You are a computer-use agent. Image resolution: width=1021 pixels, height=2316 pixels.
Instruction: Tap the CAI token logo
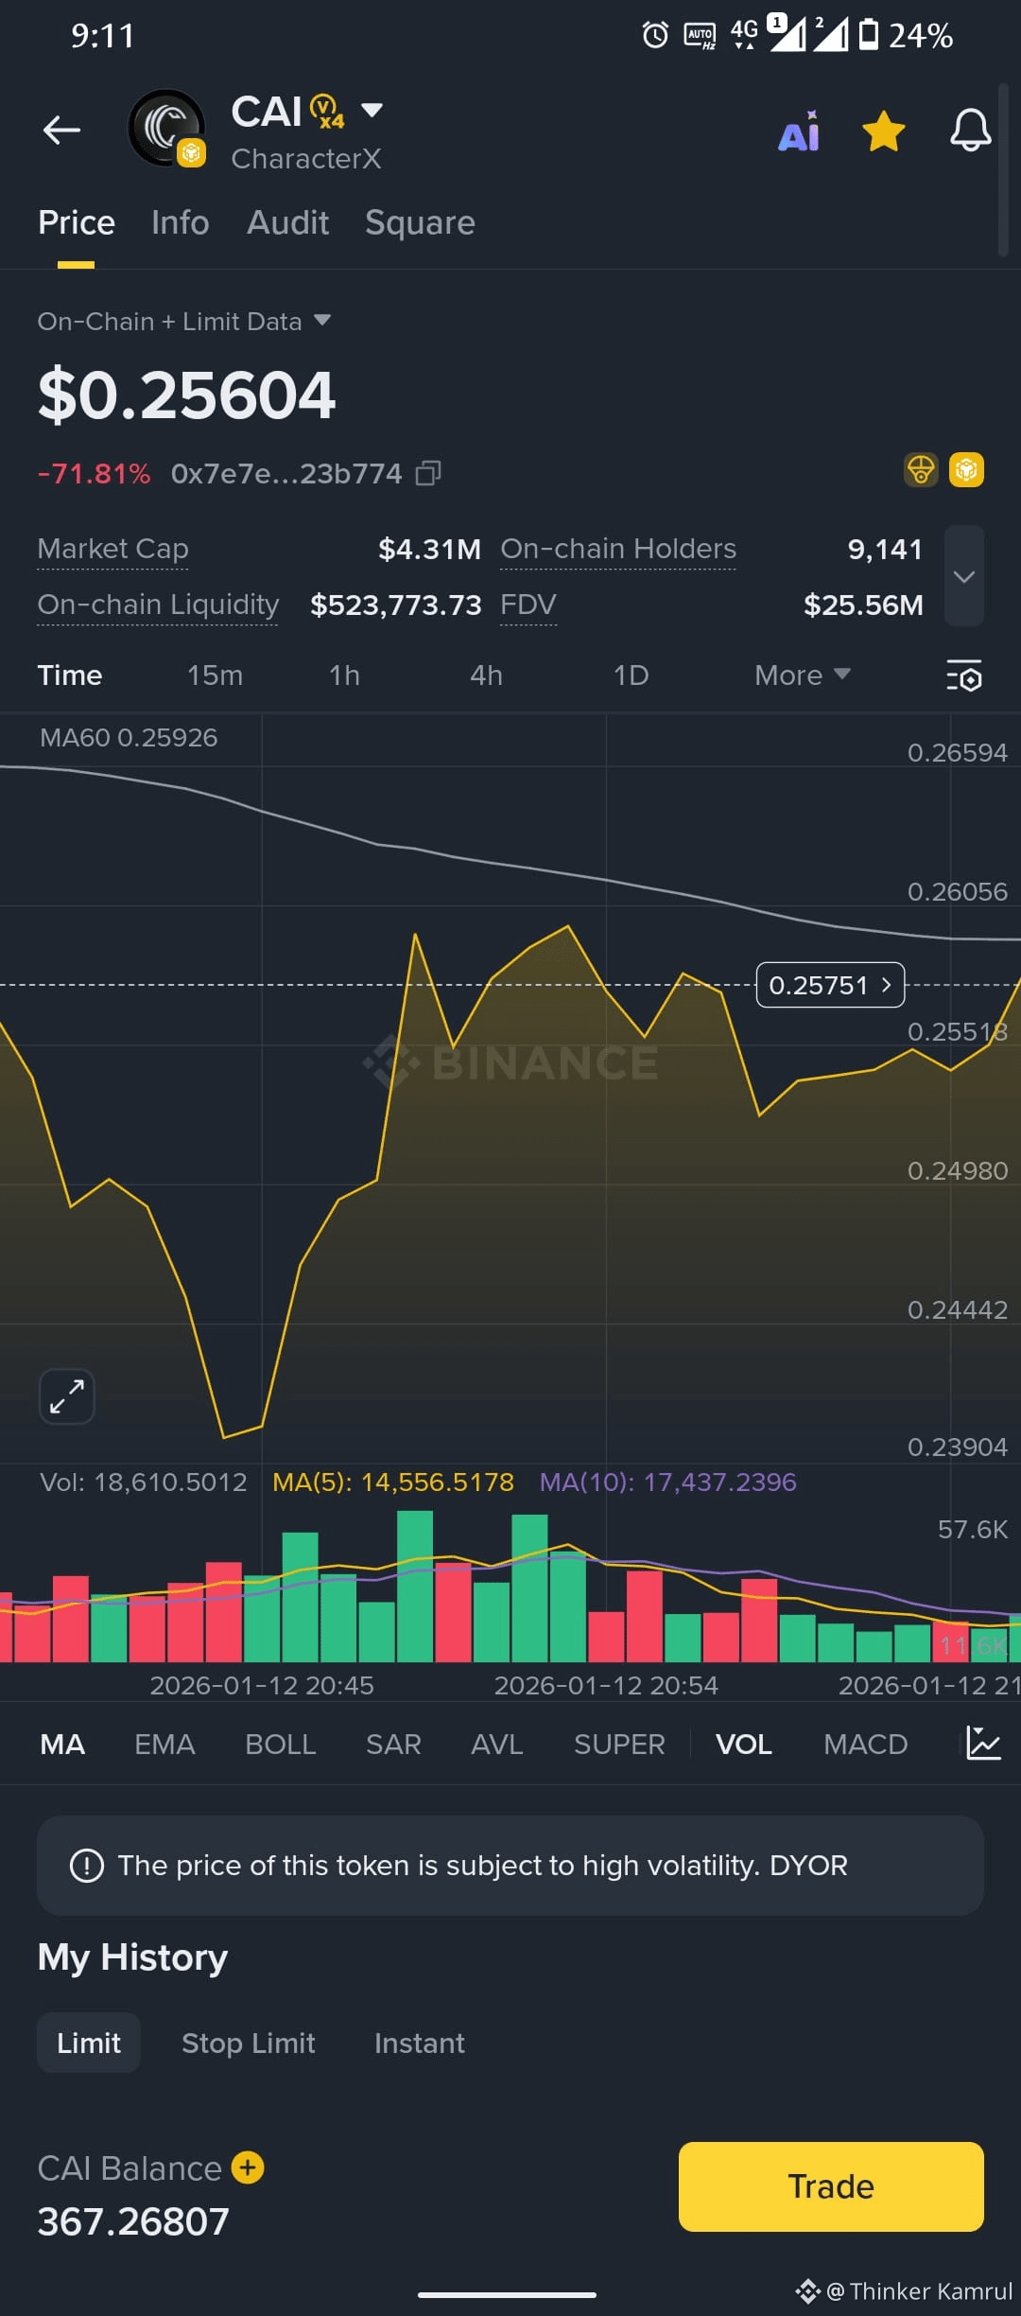[x=166, y=128]
